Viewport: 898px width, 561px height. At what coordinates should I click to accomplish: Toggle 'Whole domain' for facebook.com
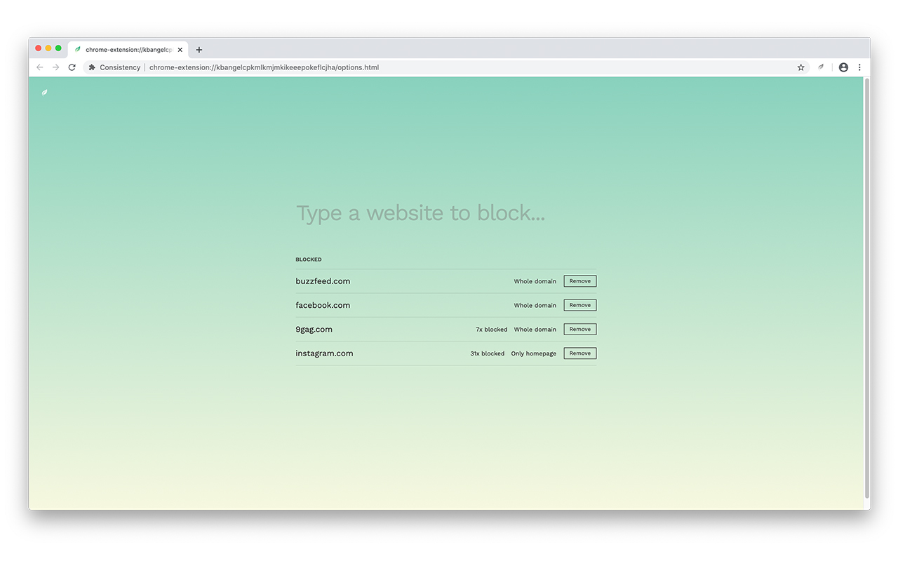point(535,305)
